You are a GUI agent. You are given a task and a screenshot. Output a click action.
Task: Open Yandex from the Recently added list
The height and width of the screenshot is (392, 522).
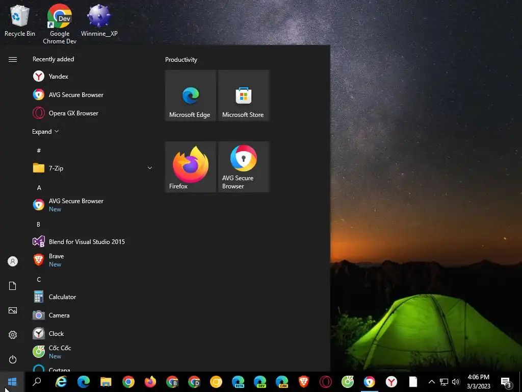coord(92,77)
